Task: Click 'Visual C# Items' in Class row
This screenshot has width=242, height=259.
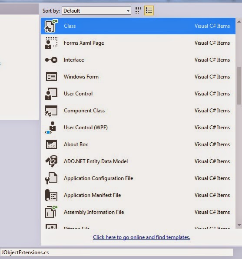Action: pyautogui.click(x=212, y=26)
